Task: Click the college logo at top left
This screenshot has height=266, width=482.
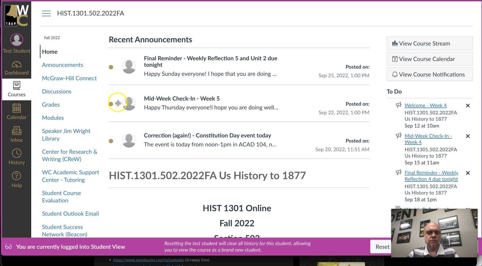Action: [16, 15]
